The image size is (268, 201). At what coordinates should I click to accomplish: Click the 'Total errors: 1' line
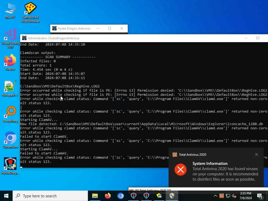point(36,65)
